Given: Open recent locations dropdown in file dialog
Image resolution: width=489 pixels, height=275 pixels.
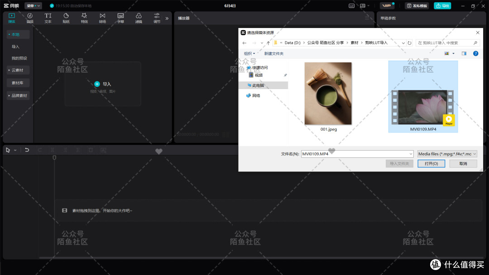Looking at the screenshot, I should tap(262, 43).
